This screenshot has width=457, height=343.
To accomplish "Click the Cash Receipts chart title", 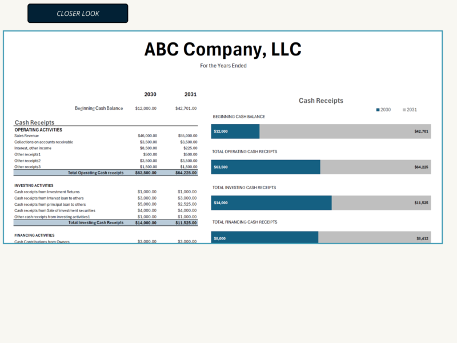I will [x=321, y=101].
